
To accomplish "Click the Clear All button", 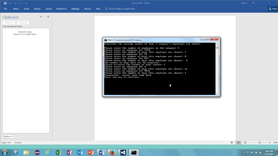I will [x=23, y=22].
